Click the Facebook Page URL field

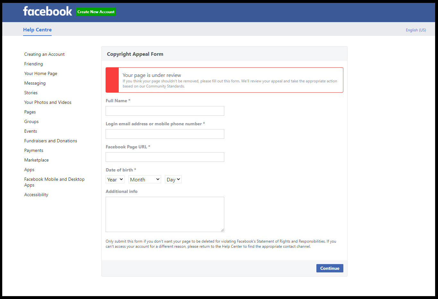click(165, 157)
